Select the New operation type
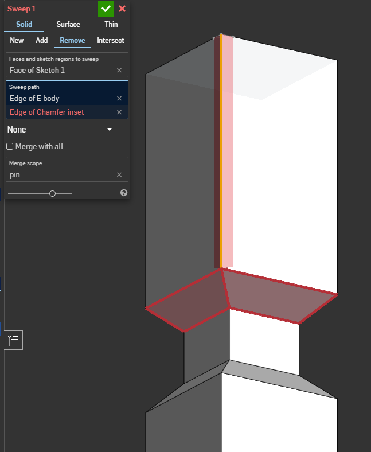 [17, 40]
